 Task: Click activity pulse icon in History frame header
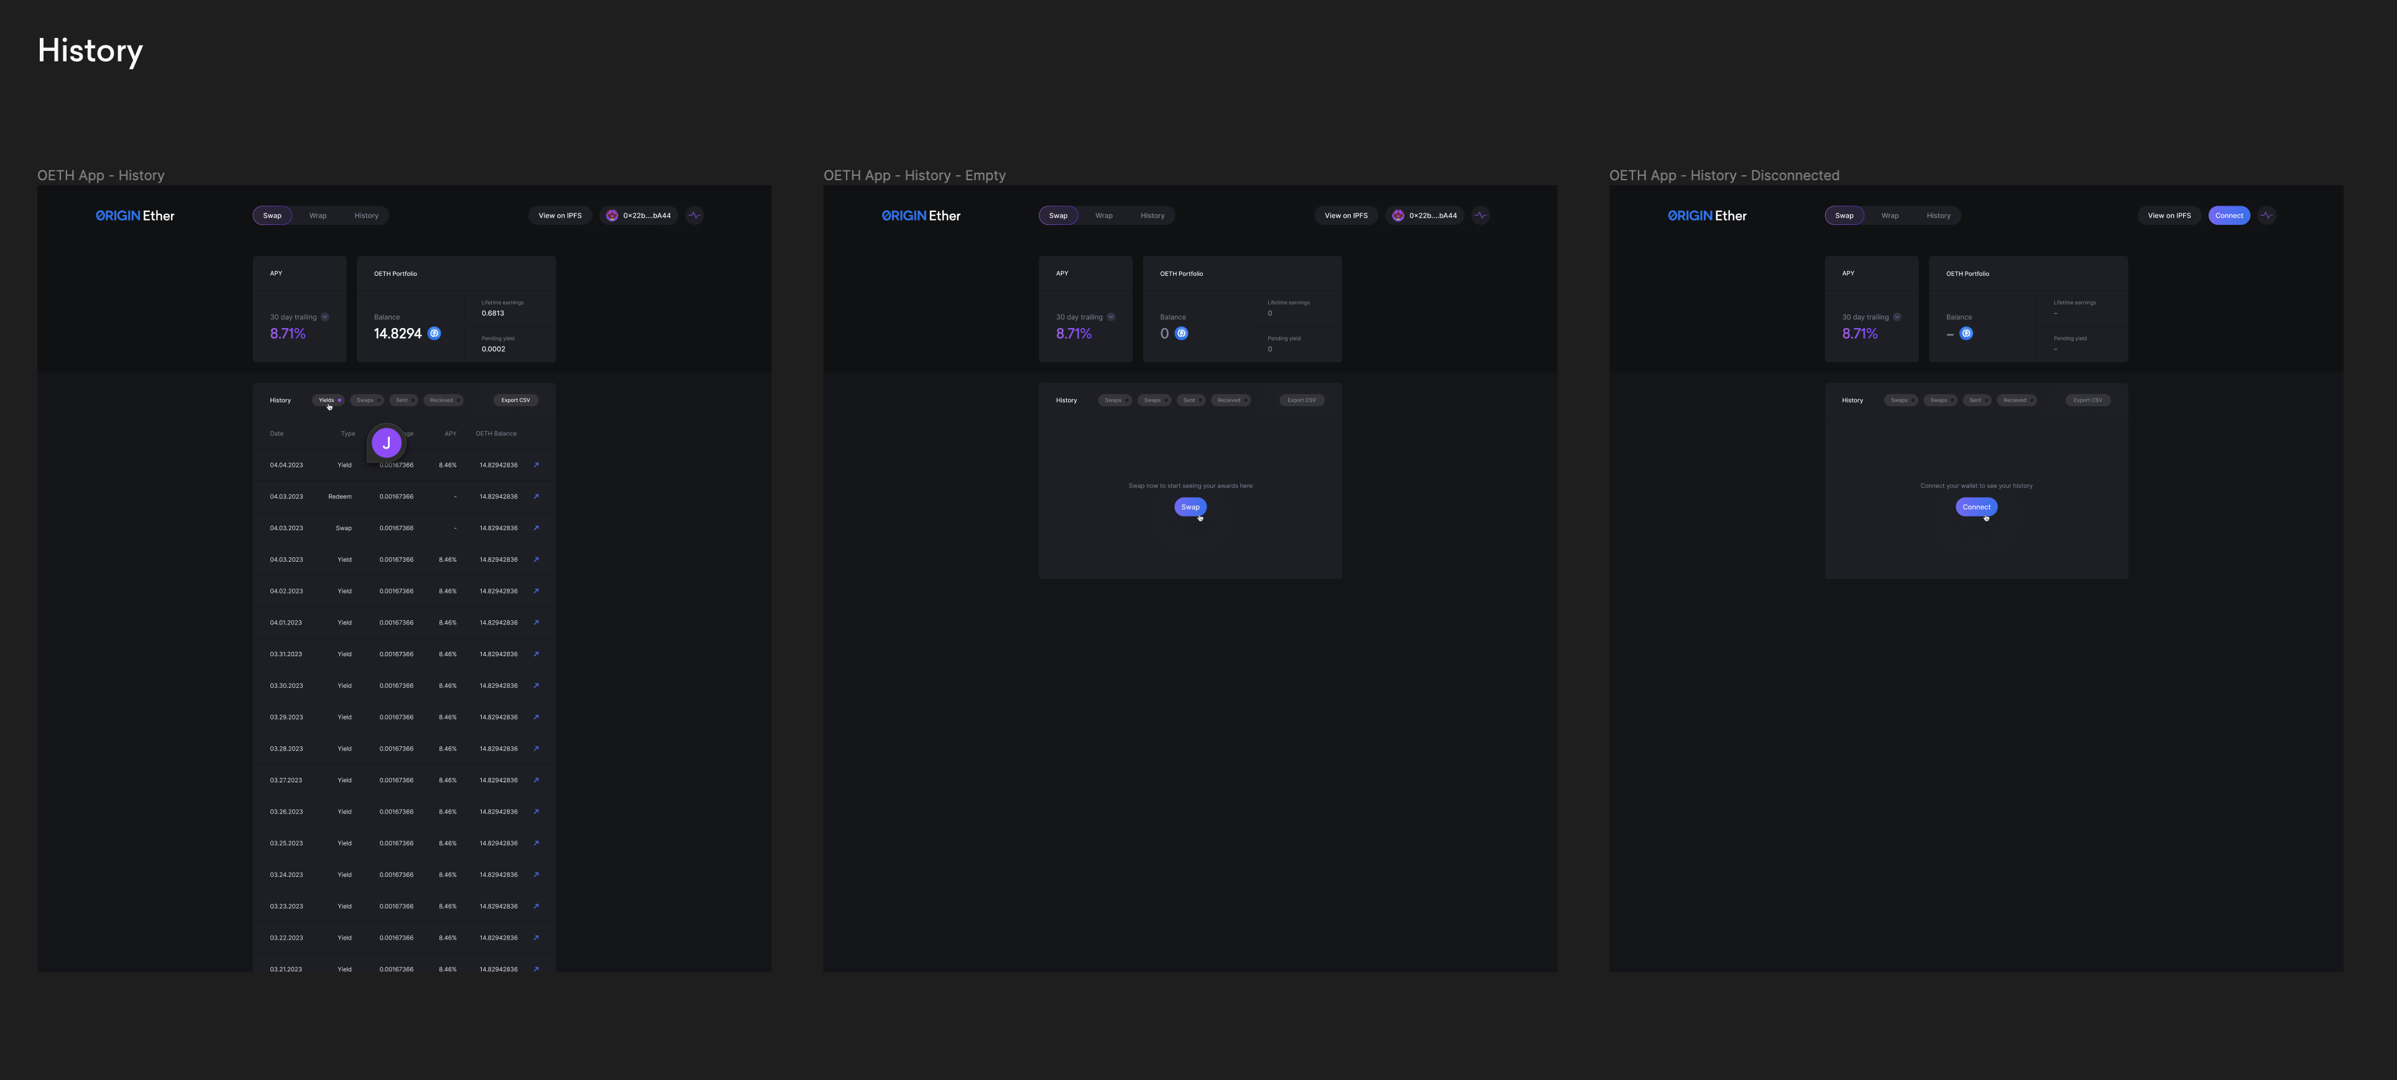pos(694,215)
